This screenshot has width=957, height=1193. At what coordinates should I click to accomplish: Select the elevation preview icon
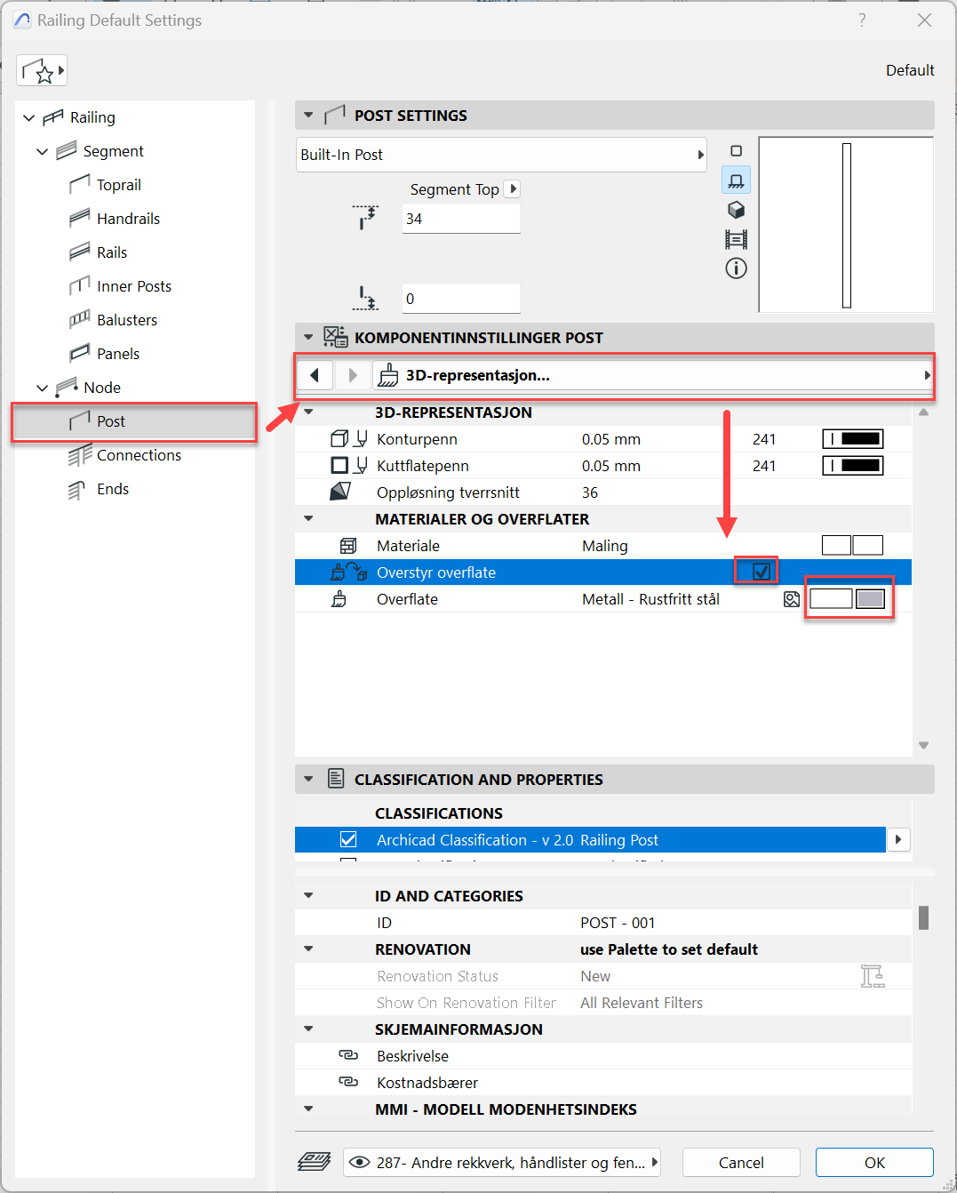736,180
